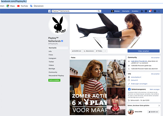Click Erstellen in top bar

135,11
